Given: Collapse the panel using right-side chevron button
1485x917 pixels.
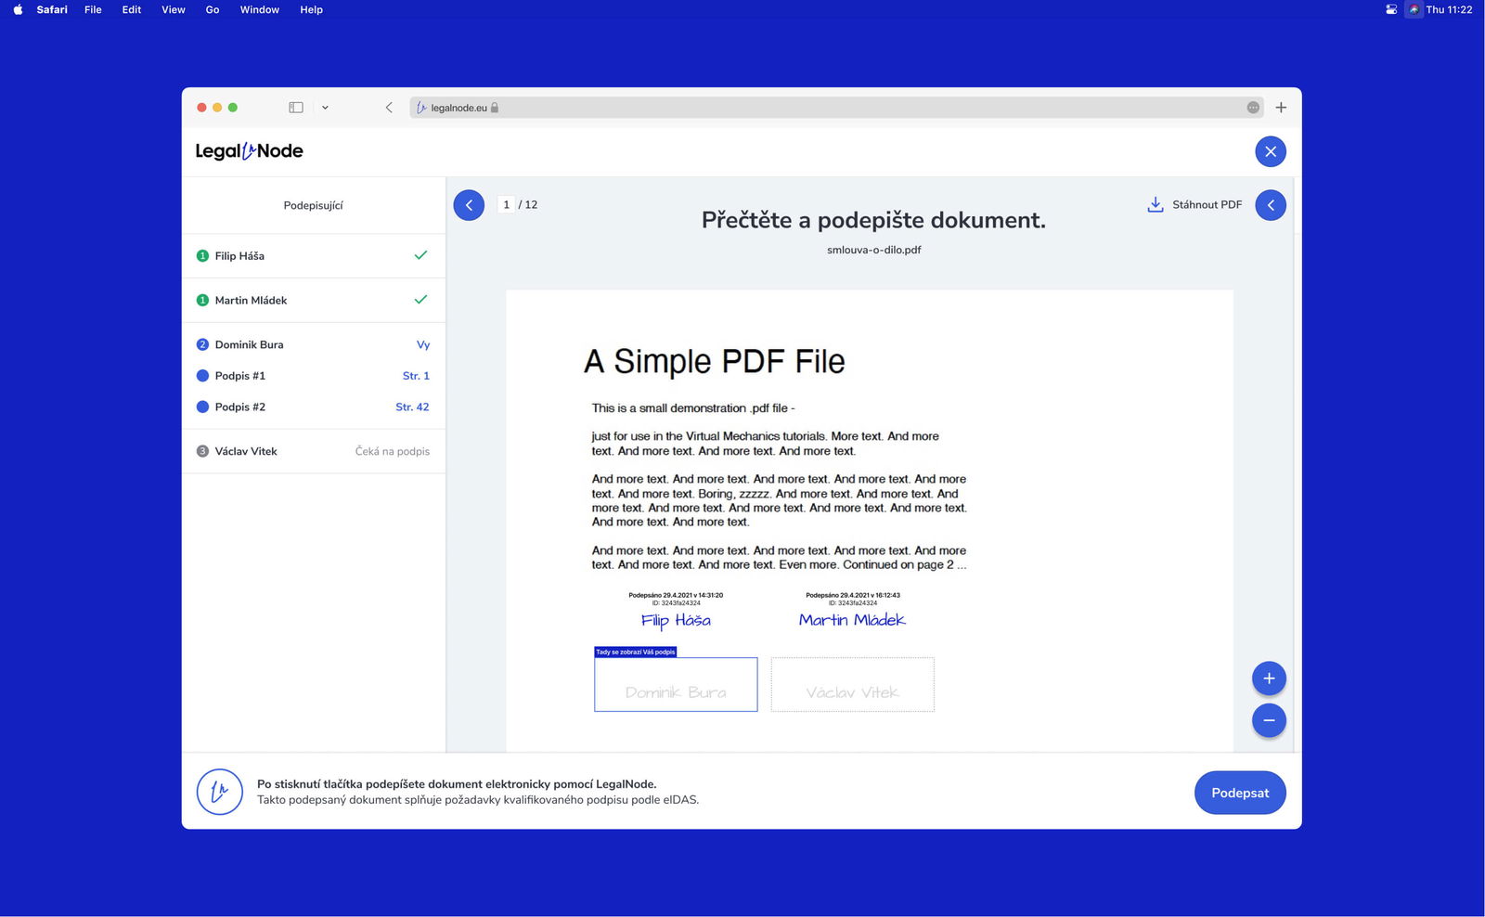Looking at the screenshot, I should point(1270,205).
